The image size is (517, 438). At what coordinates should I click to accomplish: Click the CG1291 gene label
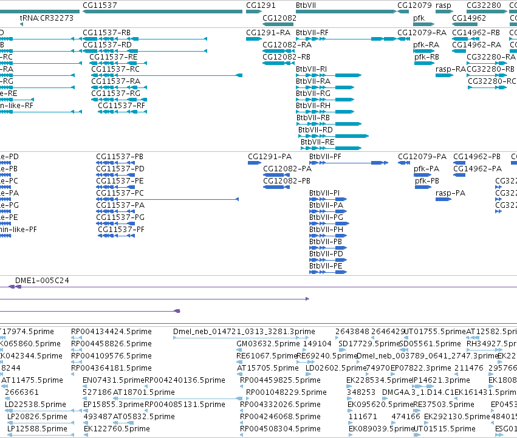tap(261, 5)
